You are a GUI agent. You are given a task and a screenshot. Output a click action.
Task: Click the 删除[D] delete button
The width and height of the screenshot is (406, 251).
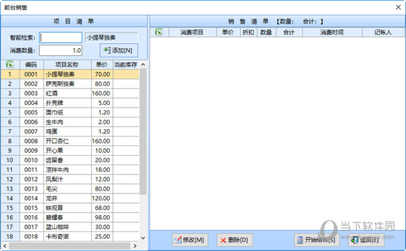tap(235, 240)
